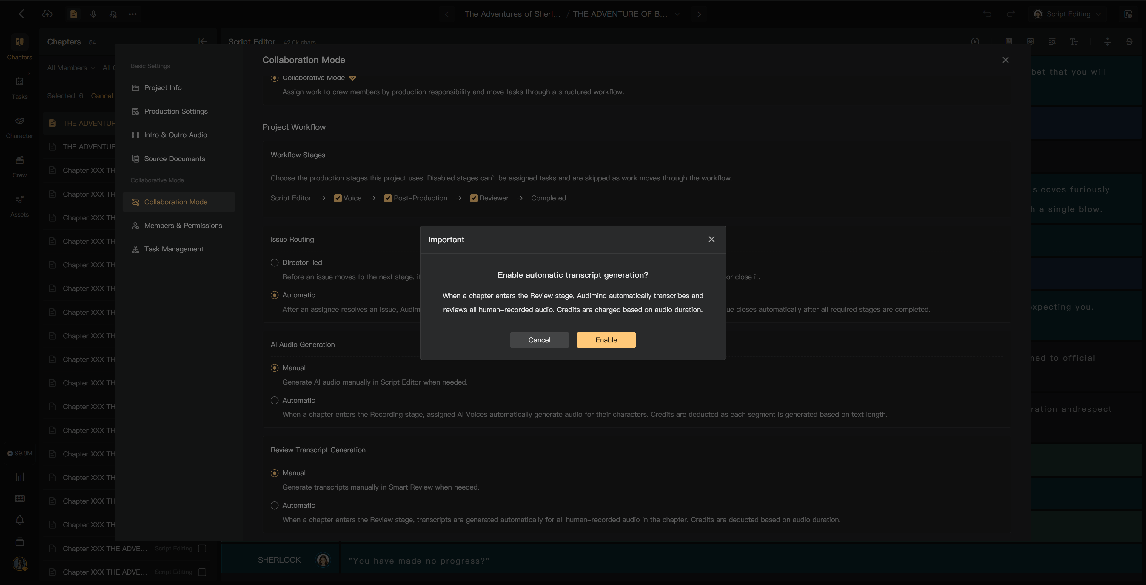
Task: Click the cloud upload icon
Action: pos(47,14)
